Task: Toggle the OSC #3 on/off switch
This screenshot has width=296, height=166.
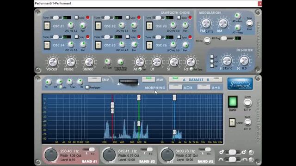Action: click(149, 26)
